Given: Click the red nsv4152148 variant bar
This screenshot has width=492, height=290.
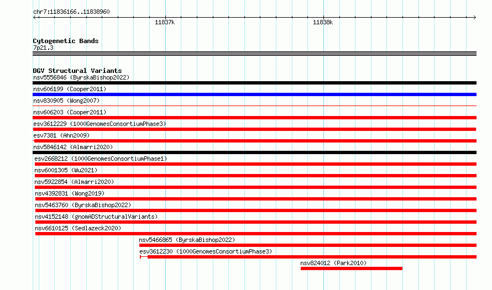Looking at the screenshot, I should click(x=256, y=222).
